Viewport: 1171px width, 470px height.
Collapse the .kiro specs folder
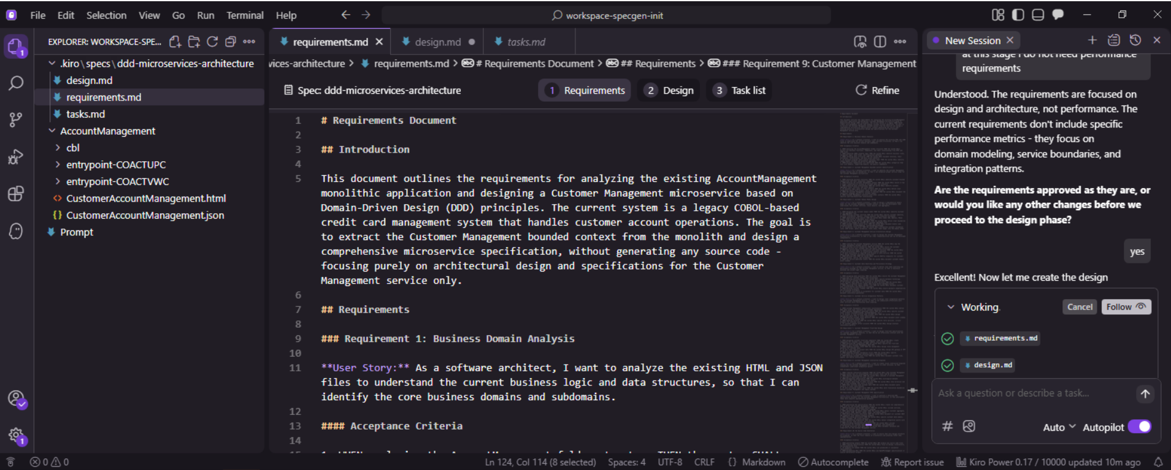pyautogui.click(x=52, y=64)
